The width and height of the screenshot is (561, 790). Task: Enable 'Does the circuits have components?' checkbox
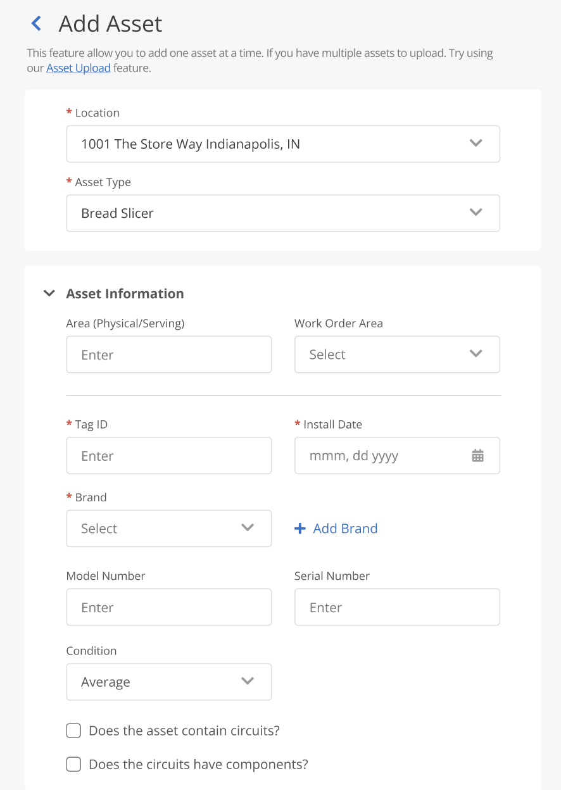(x=74, y=765)
